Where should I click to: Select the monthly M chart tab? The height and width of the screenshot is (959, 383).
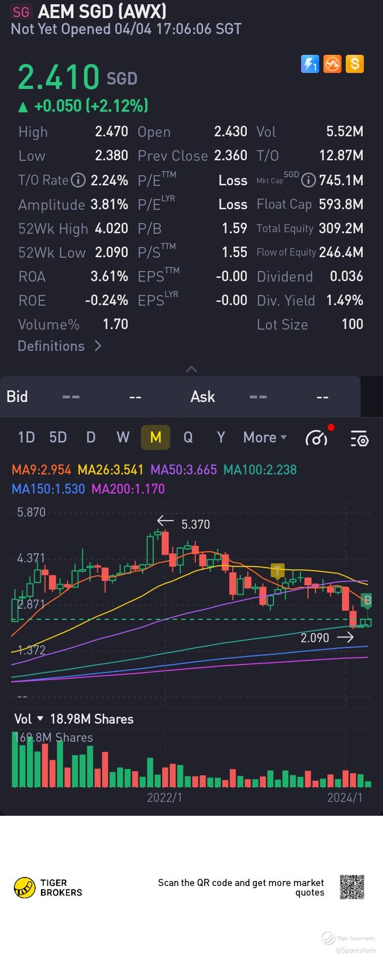tap(155, 438)
